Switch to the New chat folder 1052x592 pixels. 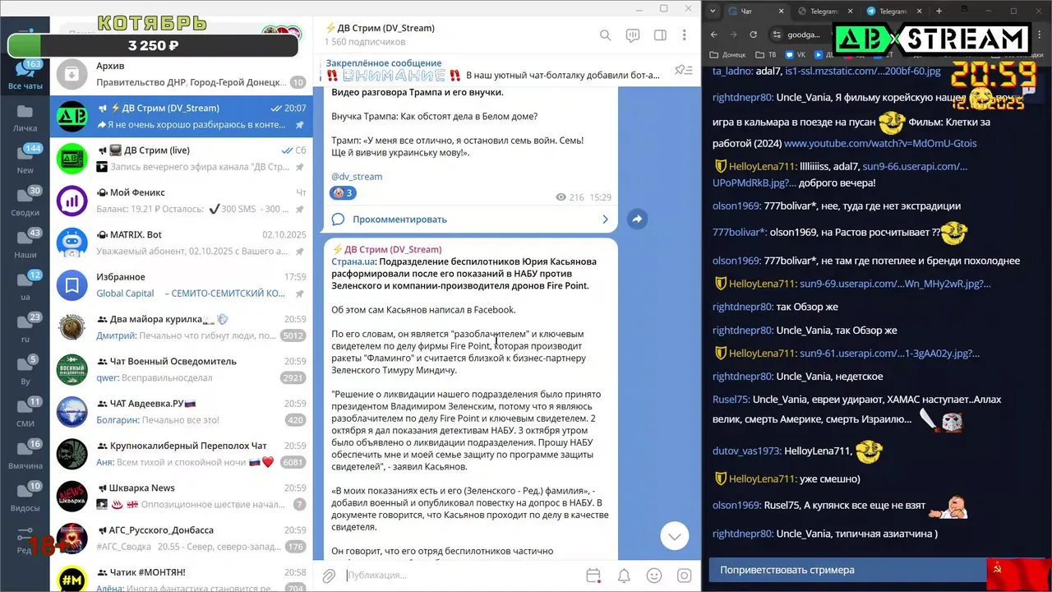tap(25, 160)
